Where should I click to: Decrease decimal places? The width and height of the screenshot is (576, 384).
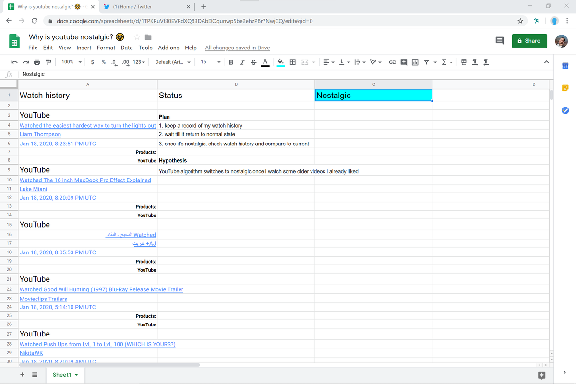tap(114, 62)
